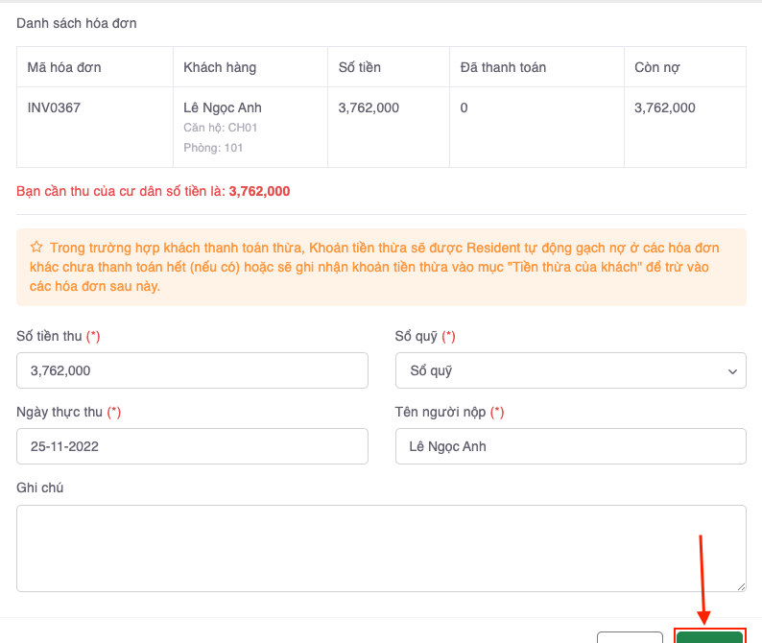Click invoice code INV0367 in the table
The width and height of the screenshot is (762, 643).
(x=54, y=107)
